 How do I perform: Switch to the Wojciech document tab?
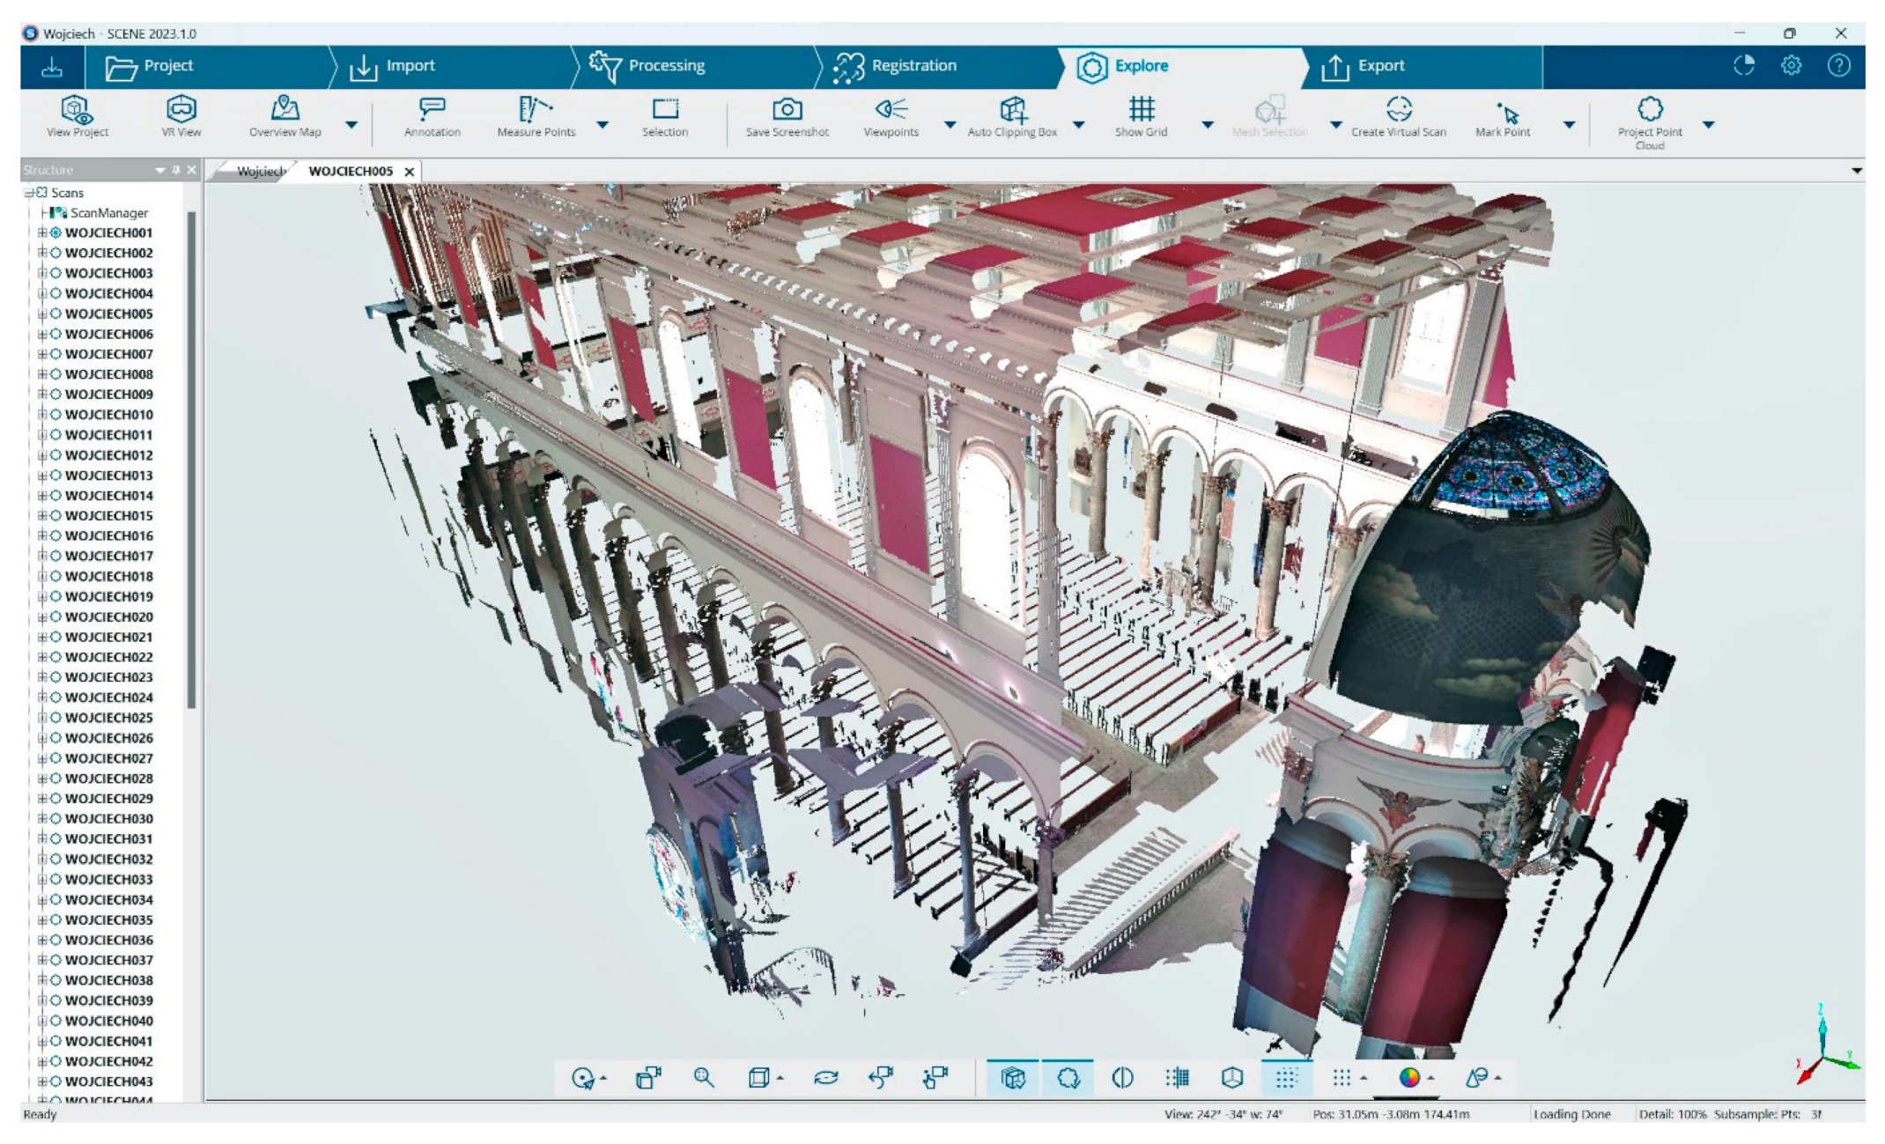pos(260,171)
